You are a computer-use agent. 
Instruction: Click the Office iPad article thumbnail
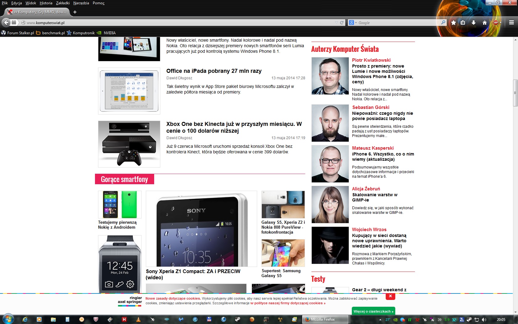click(129, 91)
